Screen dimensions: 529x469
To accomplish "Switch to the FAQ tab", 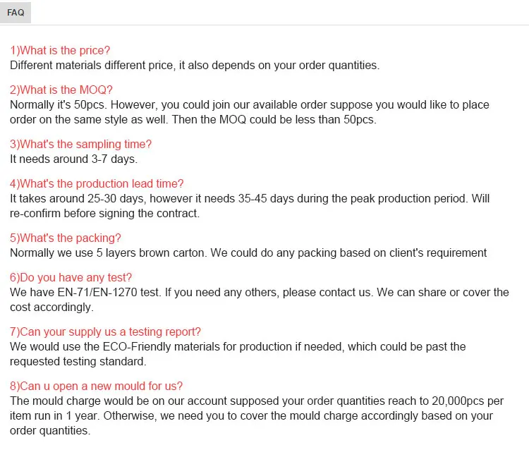I will point(16,12).
